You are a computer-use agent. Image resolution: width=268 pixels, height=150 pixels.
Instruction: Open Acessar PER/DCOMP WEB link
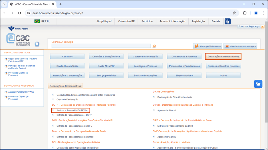point(21,92)
